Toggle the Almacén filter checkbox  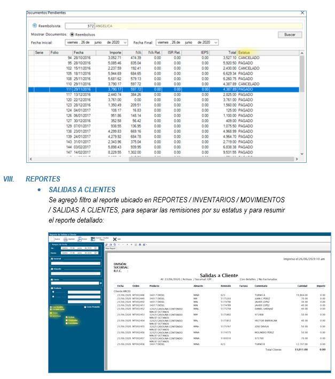(x=52, y=269)
